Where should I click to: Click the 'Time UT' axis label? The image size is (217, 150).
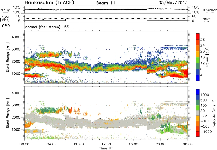tap(106, 148)
